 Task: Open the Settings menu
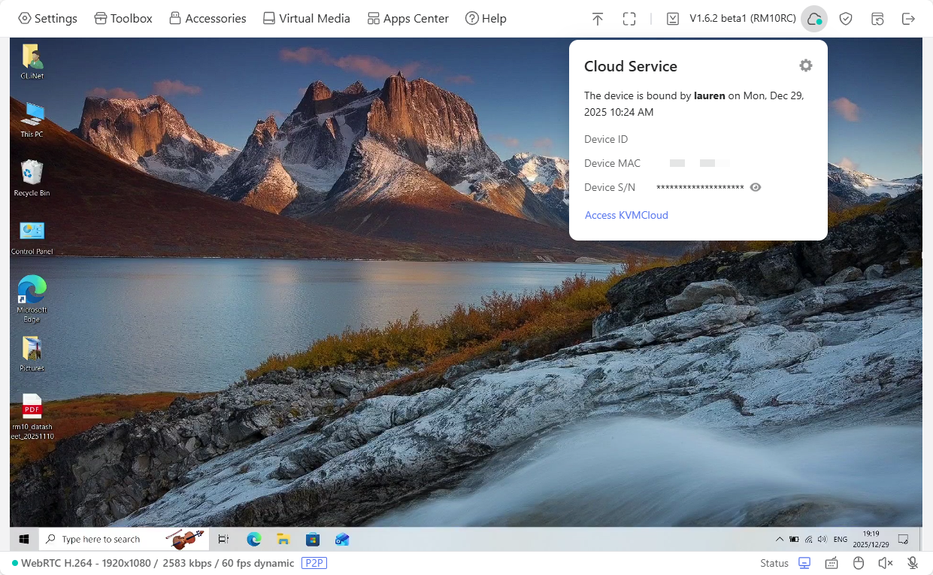pos(47,19)
